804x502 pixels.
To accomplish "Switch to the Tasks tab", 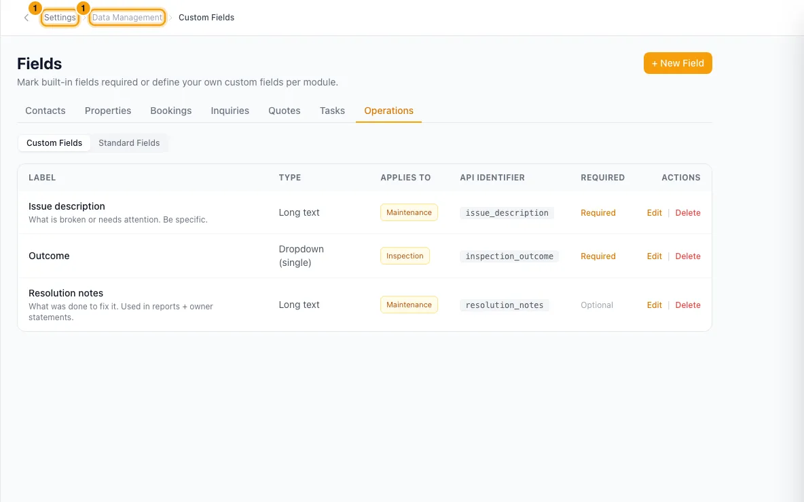I will coord(332,111).
